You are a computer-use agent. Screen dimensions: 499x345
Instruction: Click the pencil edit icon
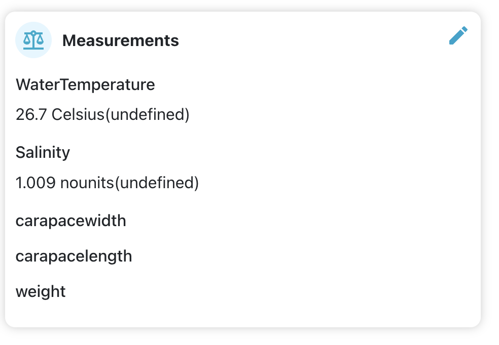[458, 36]
